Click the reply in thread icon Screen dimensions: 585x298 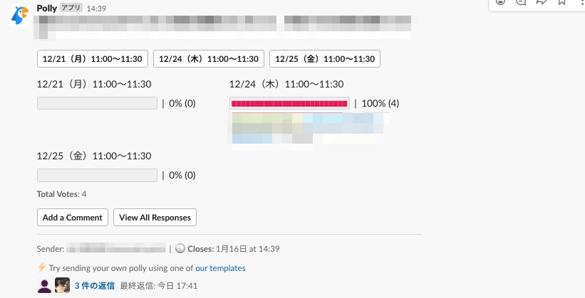[x=521, y=2]
